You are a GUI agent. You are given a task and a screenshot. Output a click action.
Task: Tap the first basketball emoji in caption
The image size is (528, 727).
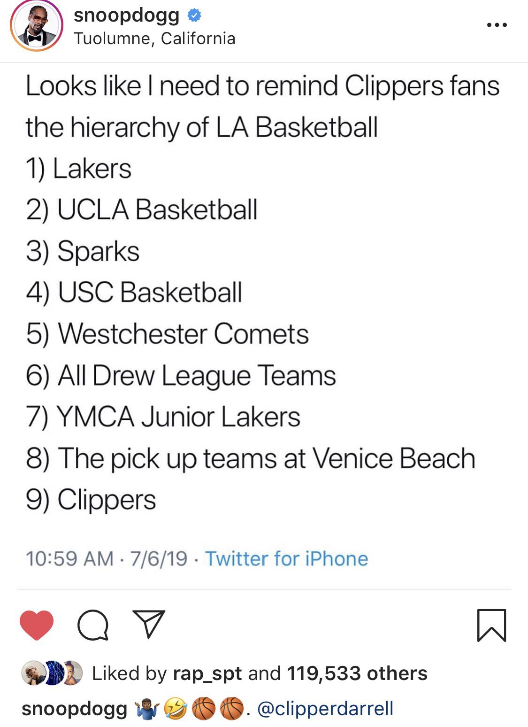pos(204,709)
